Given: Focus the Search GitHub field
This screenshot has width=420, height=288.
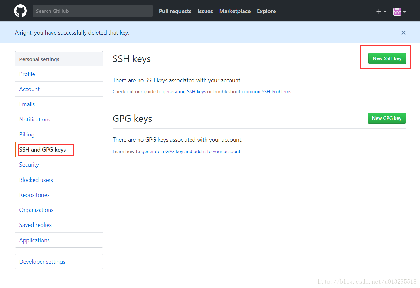Looking at the screenshot, I should pyautogui.click(x=93, y=11).
